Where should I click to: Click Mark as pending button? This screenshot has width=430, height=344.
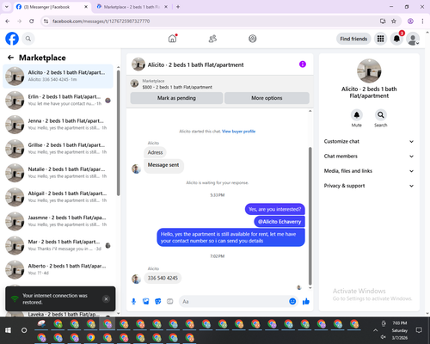click(176, 98)
